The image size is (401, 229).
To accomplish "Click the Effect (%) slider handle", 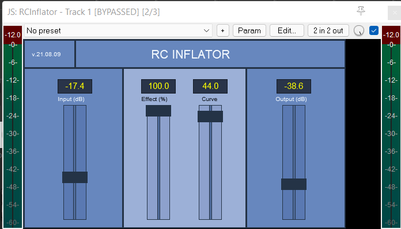I will click(158, 111).
